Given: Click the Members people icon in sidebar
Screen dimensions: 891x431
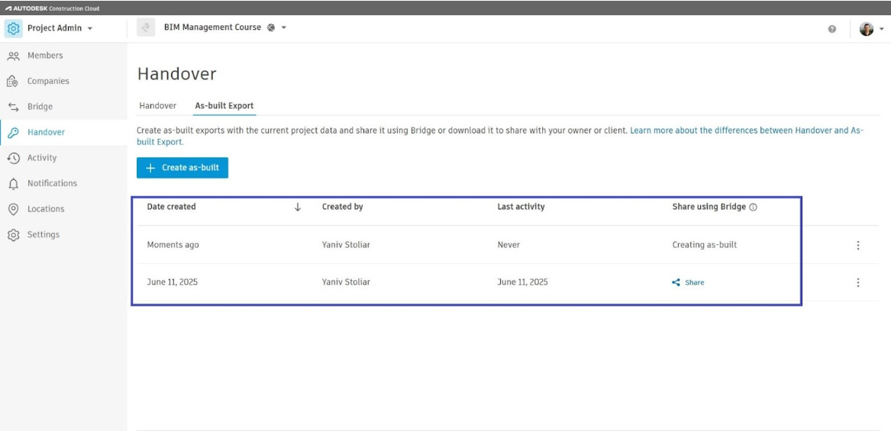Looking at the screenshot, I should click(13, 56).
